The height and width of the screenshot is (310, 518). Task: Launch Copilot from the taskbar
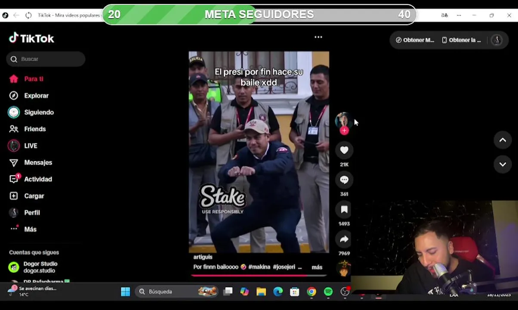[x=244, y=292]
